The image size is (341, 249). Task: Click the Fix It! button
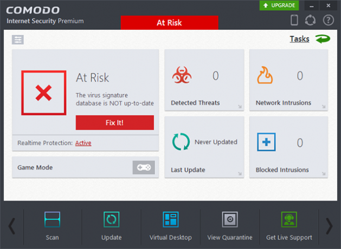(x=115, y=123)
